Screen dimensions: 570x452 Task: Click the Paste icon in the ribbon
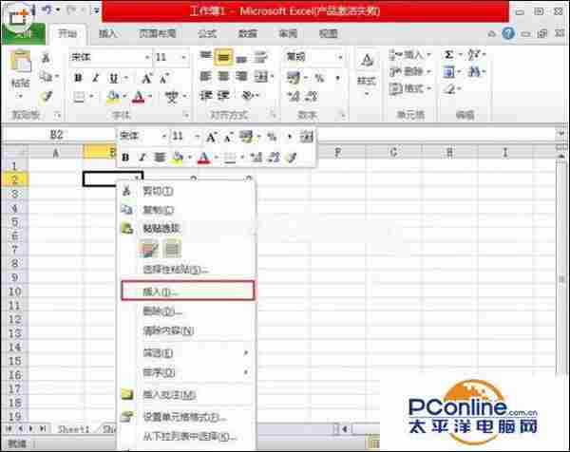point(21,65)
